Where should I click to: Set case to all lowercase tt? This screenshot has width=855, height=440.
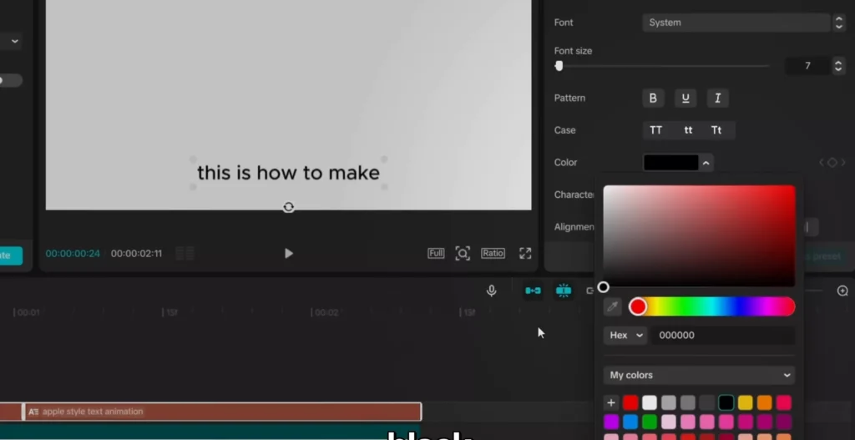click(688, 130)
